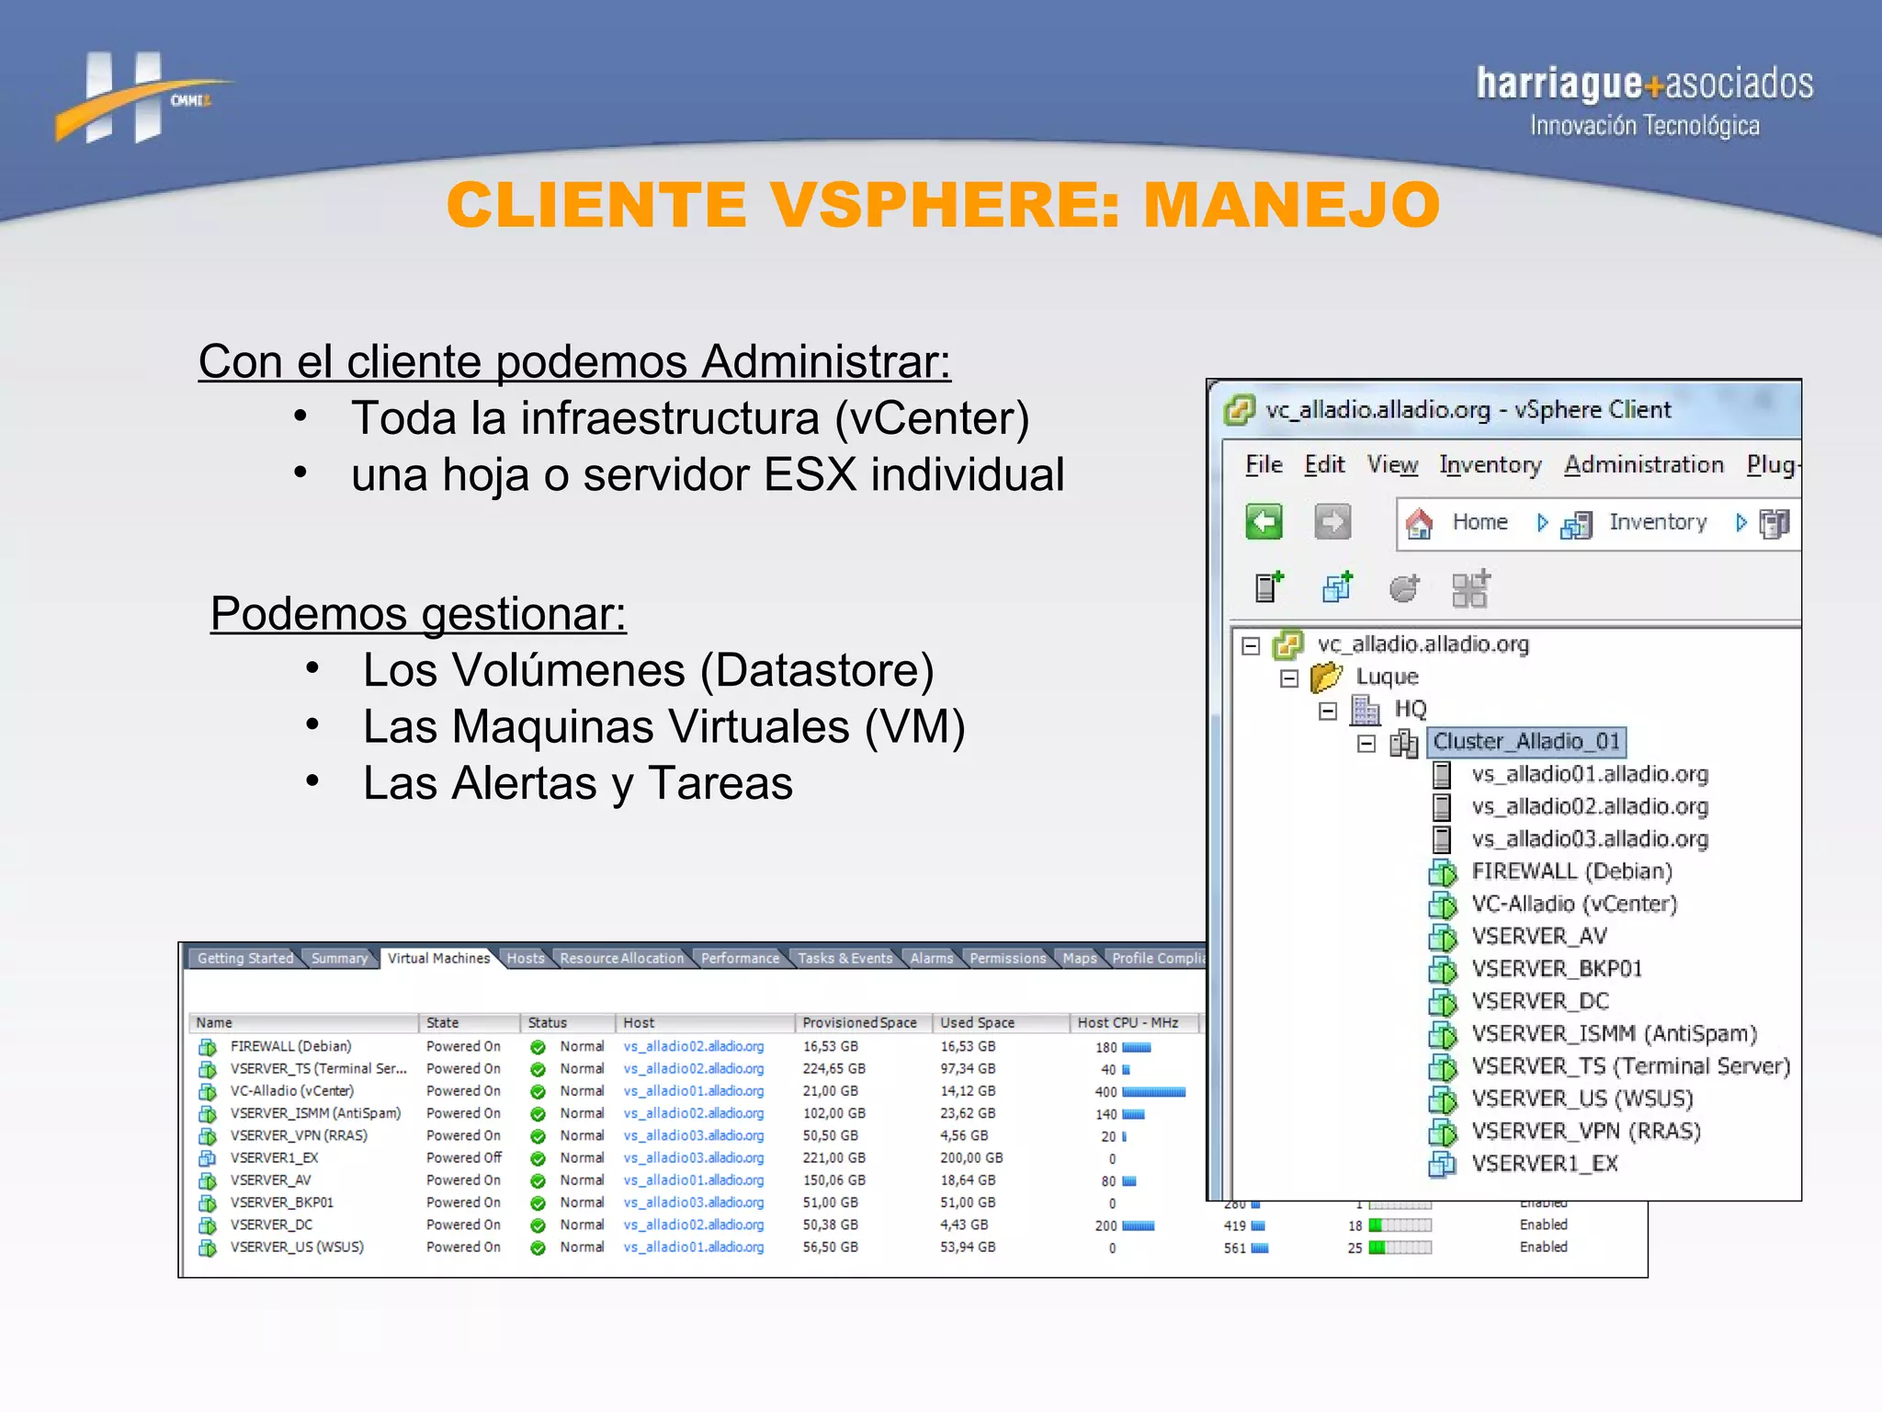1882x1412 pixels.
Task: Sort by Host CPU - MHz column header
Action: tap(1135, 1023)
